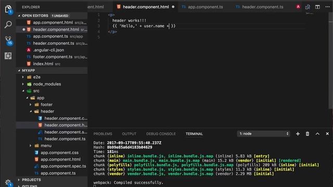Switch to the PROBLEMS tab

pos(103,134)
